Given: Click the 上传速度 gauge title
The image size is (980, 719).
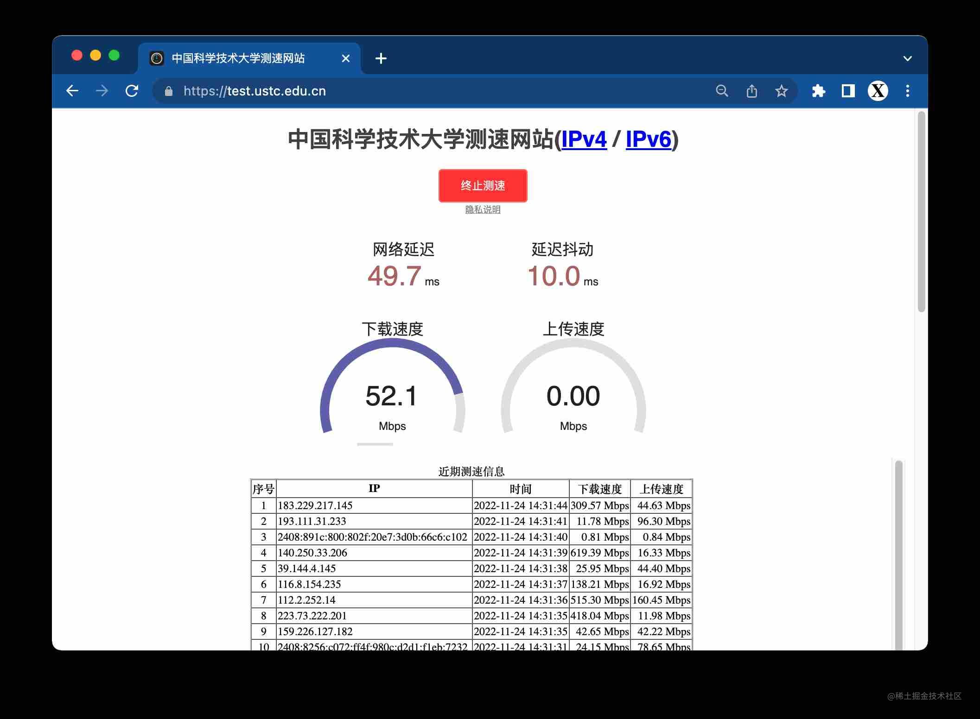Looking at the screenshot, I should click(573, 329).
